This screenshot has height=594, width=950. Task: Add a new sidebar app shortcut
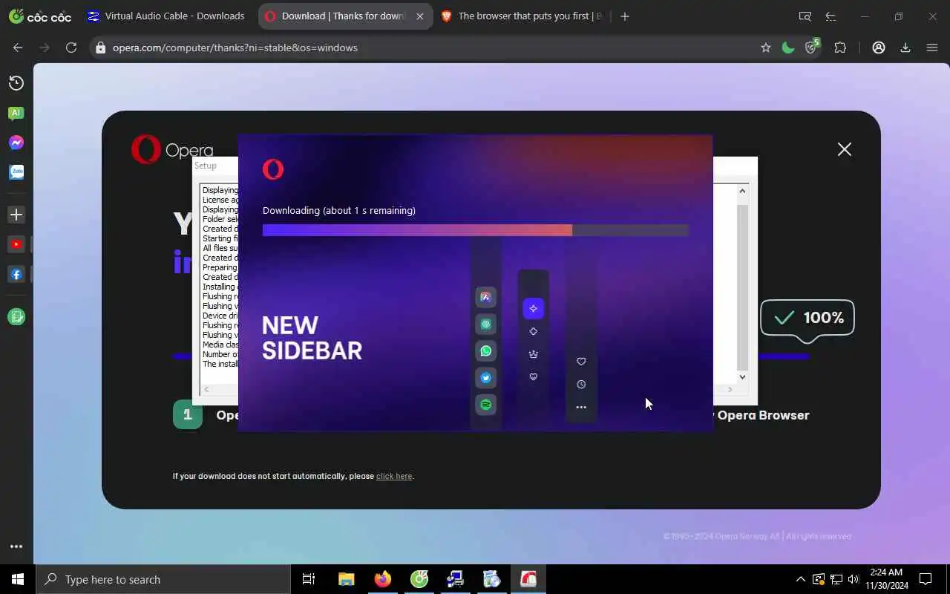(16, 215)
